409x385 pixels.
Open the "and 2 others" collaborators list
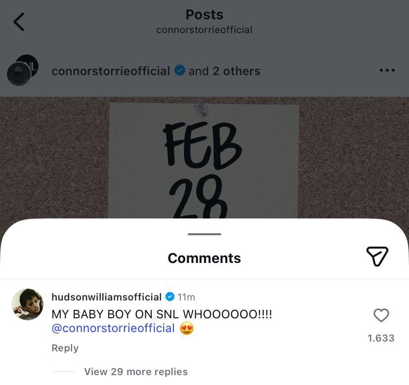tap(224, 71)
